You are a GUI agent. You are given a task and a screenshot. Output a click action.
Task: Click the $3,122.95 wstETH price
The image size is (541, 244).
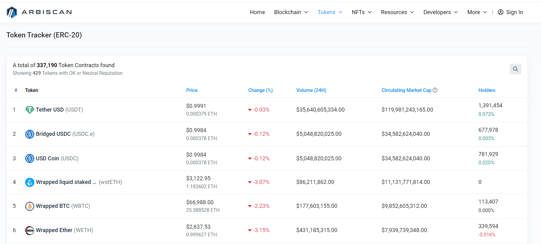[x=198, y=178]
